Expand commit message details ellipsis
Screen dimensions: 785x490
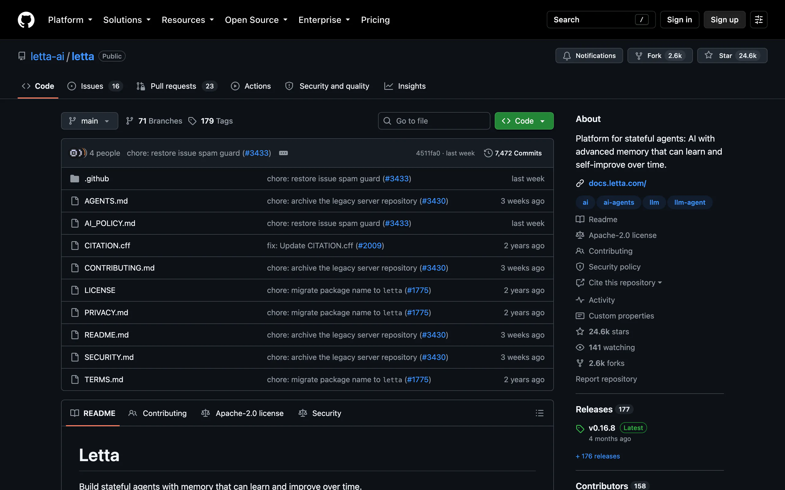click(283, 153)
